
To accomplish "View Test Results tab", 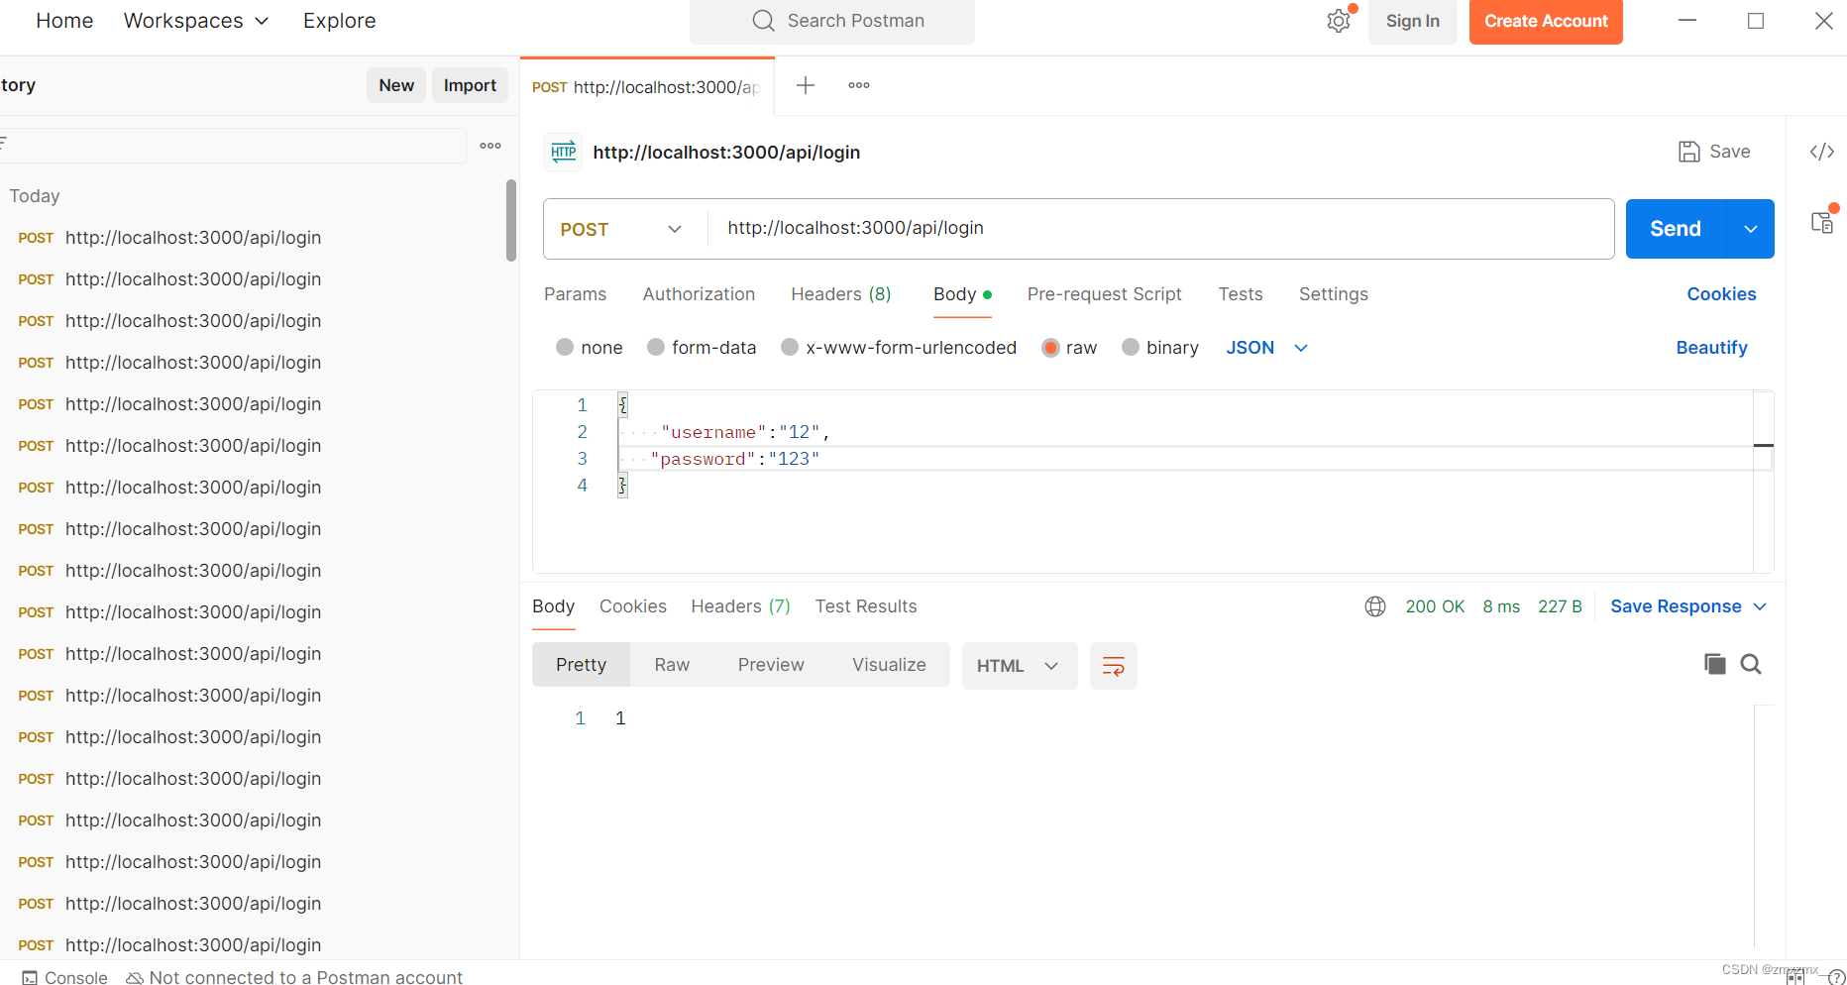I will click(866, 606).
